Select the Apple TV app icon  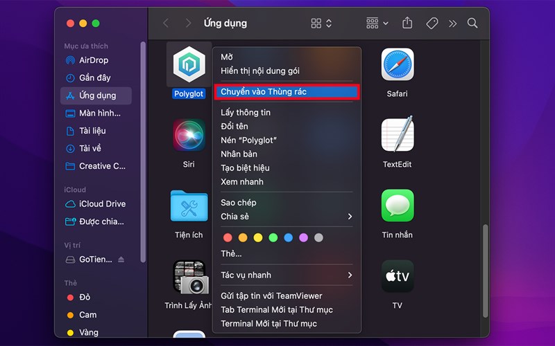click(x=398, y=276)
